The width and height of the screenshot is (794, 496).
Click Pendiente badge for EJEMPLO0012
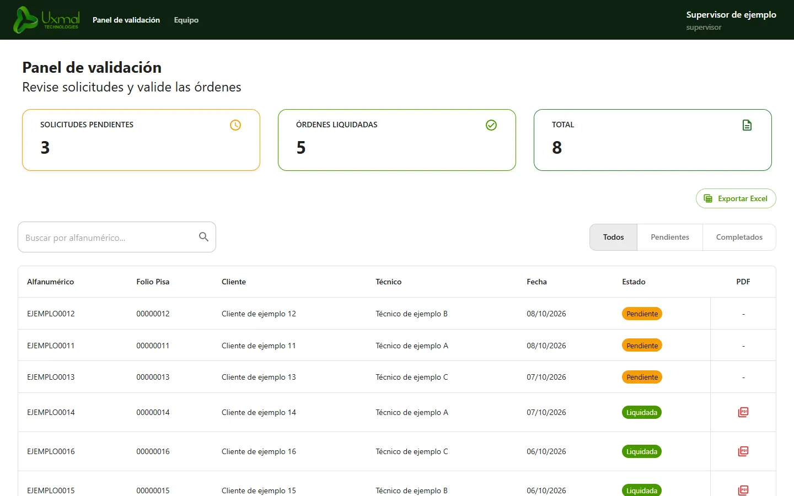(642, 314)
